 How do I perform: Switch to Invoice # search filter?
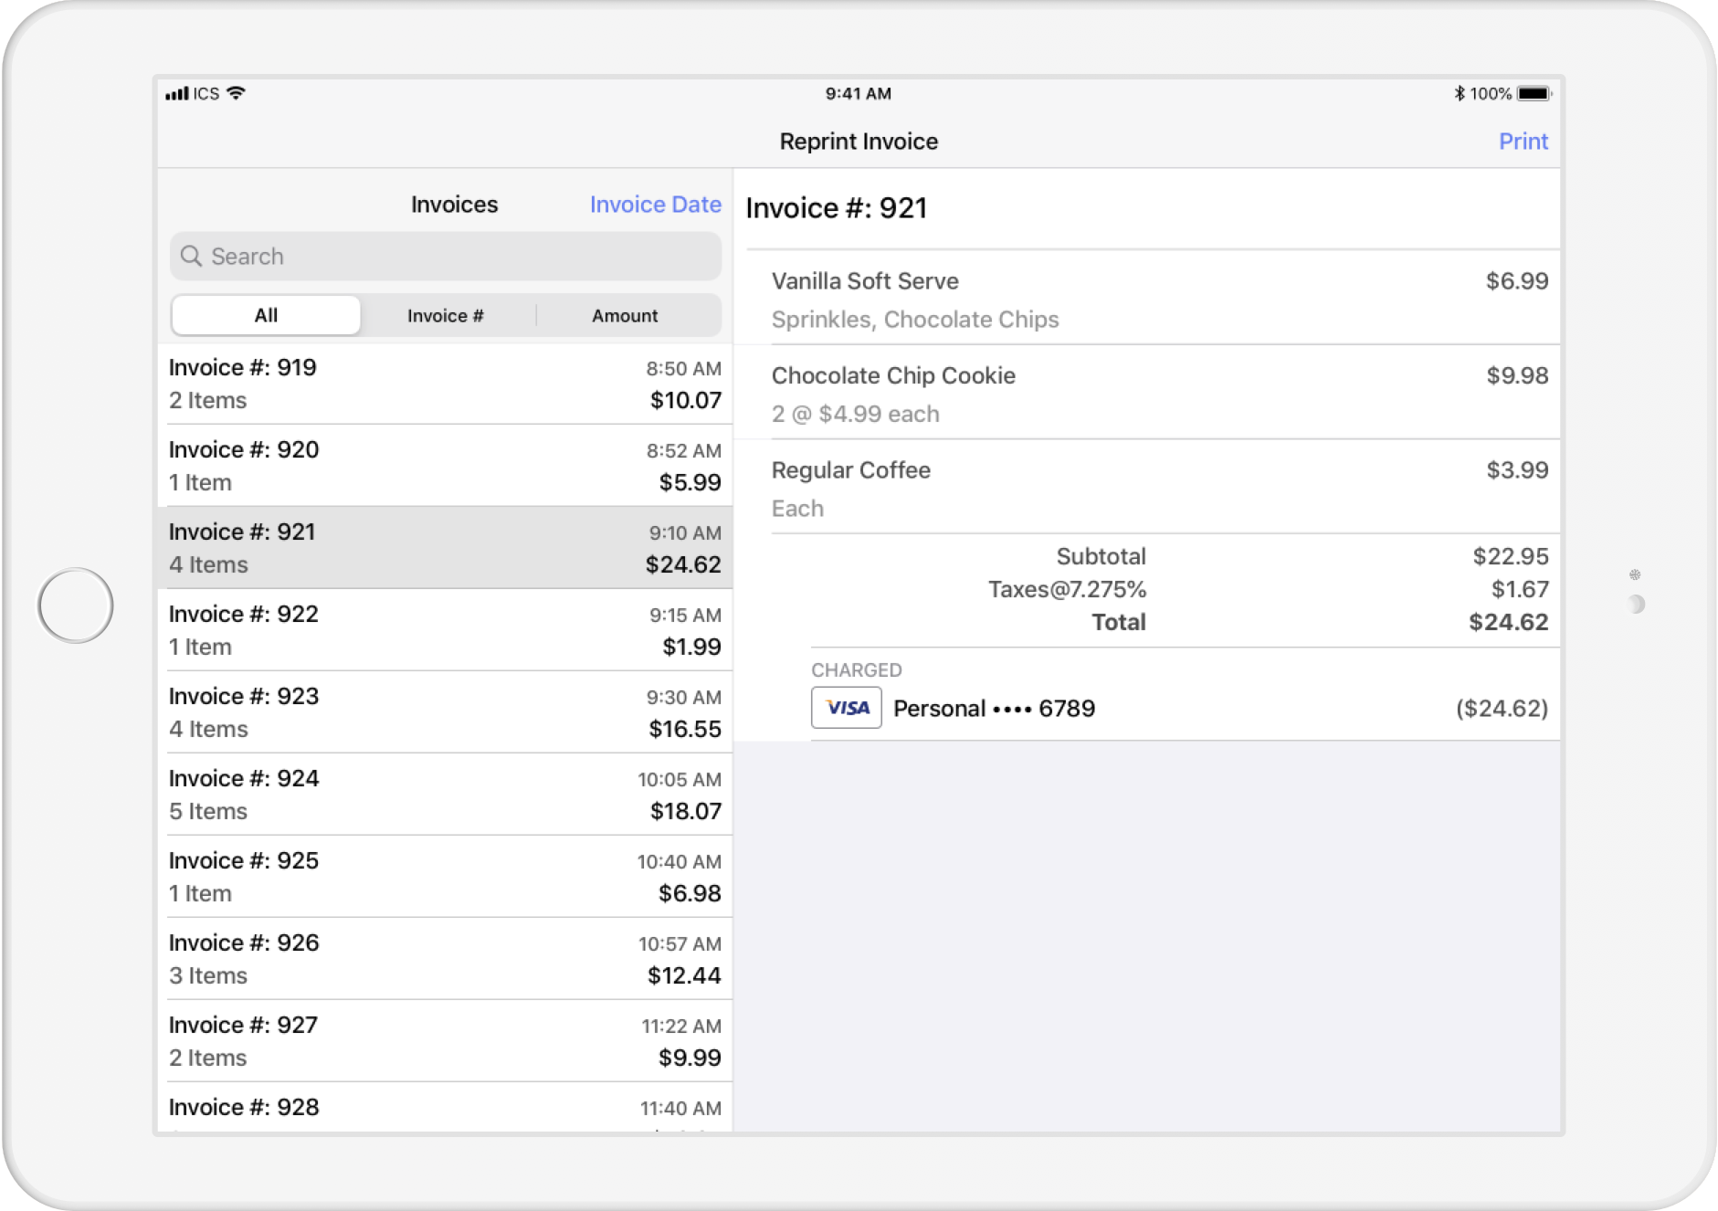(x=446, y=315)
